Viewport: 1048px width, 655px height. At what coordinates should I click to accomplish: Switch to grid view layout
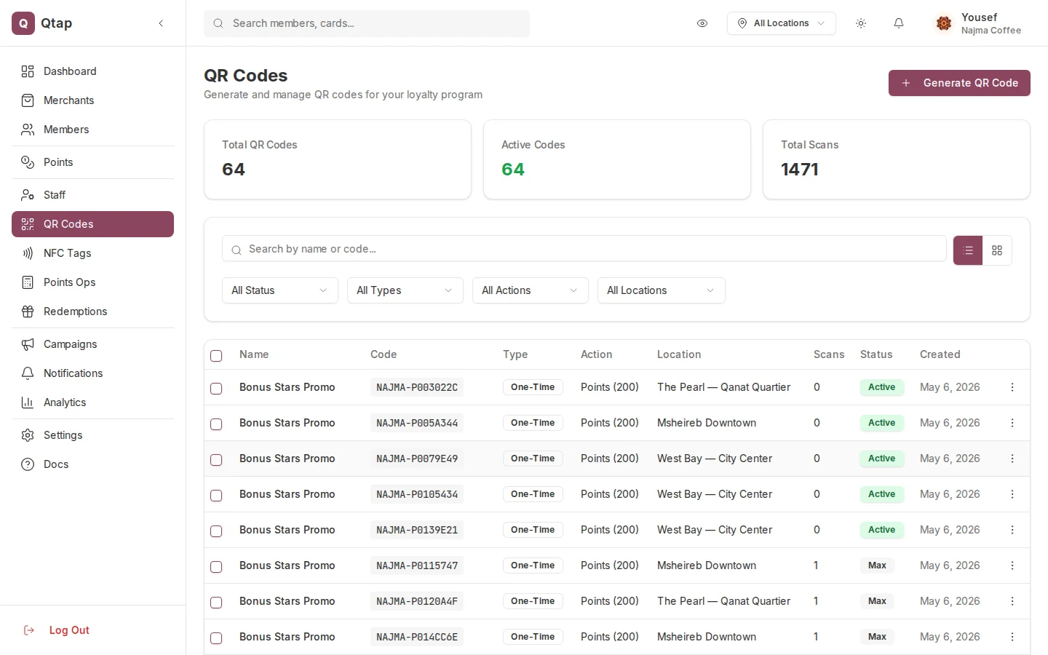click(997, 250)
